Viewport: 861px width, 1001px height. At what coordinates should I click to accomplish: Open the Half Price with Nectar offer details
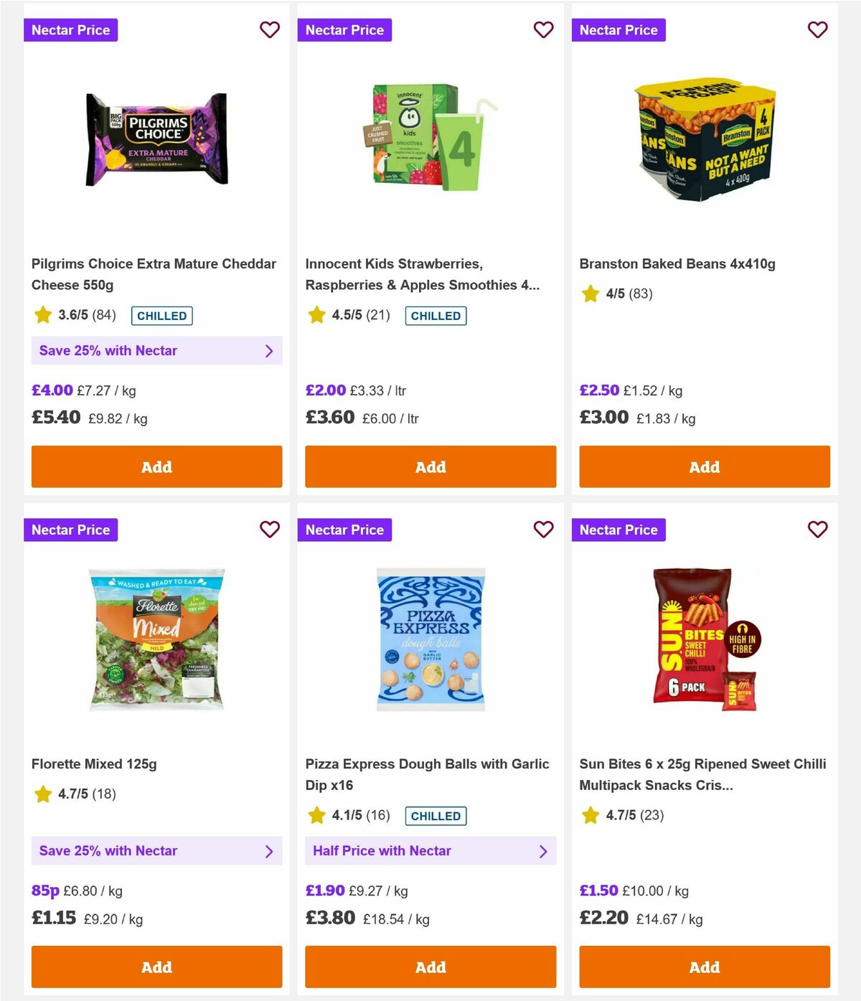point(430,851)
